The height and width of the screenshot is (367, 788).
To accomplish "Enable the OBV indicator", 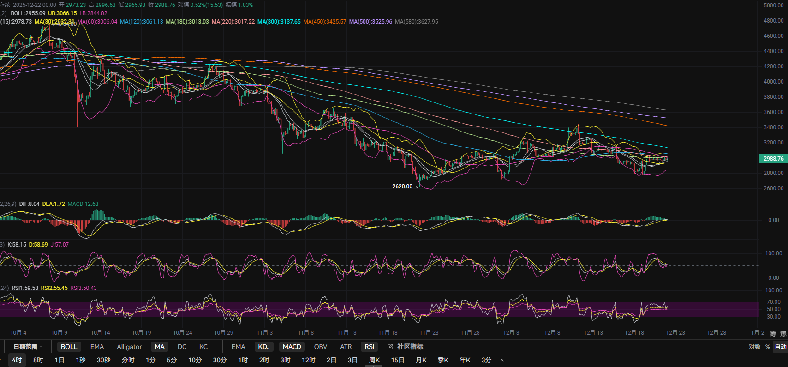I will coord(321,347).
